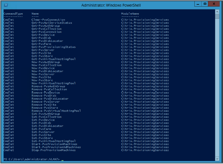Click the Remove-PvsAuthGroup cmdlet entry

click(x=48, y=86)
